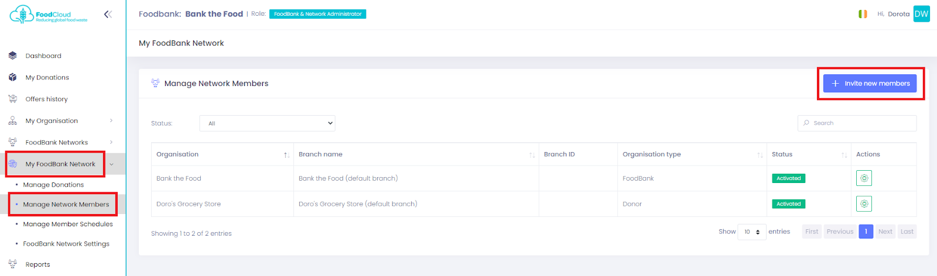Sort by the Branch name column arrows
This screenshot has width=937, height=276.
coord(532,155)
